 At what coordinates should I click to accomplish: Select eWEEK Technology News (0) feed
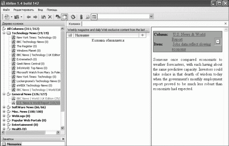(x=34, y=86)
